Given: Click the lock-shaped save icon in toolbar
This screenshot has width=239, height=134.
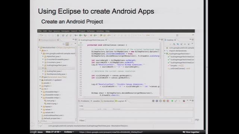Looking at the screenshot, I should click(x=58, y=35).
